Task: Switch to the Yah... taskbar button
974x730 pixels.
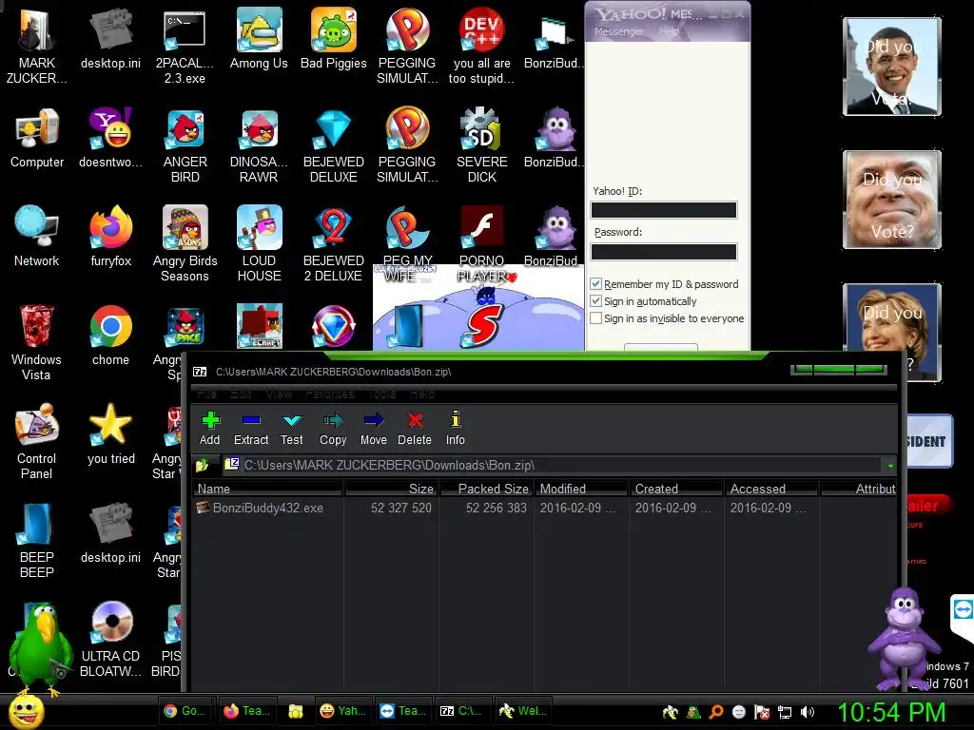Action: [x=342, y=711]
